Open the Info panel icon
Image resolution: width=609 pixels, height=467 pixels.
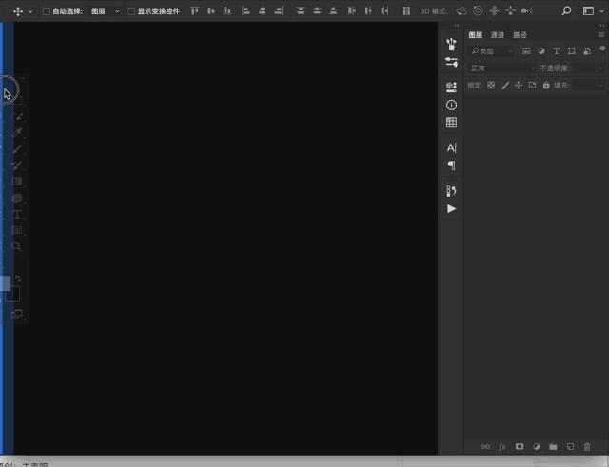(451, 105)
